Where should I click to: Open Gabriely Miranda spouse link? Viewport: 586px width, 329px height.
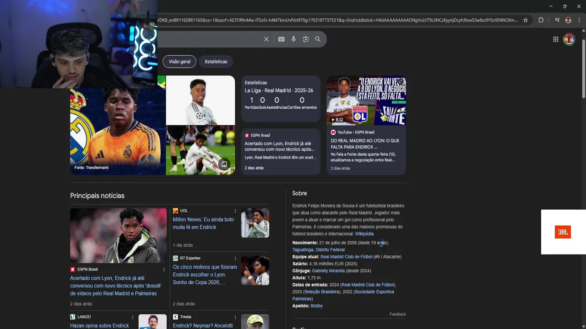(328, 271)
